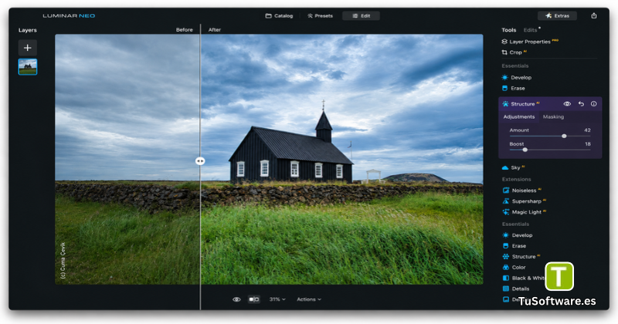Open the Extras menu button

tap(557, 15)
